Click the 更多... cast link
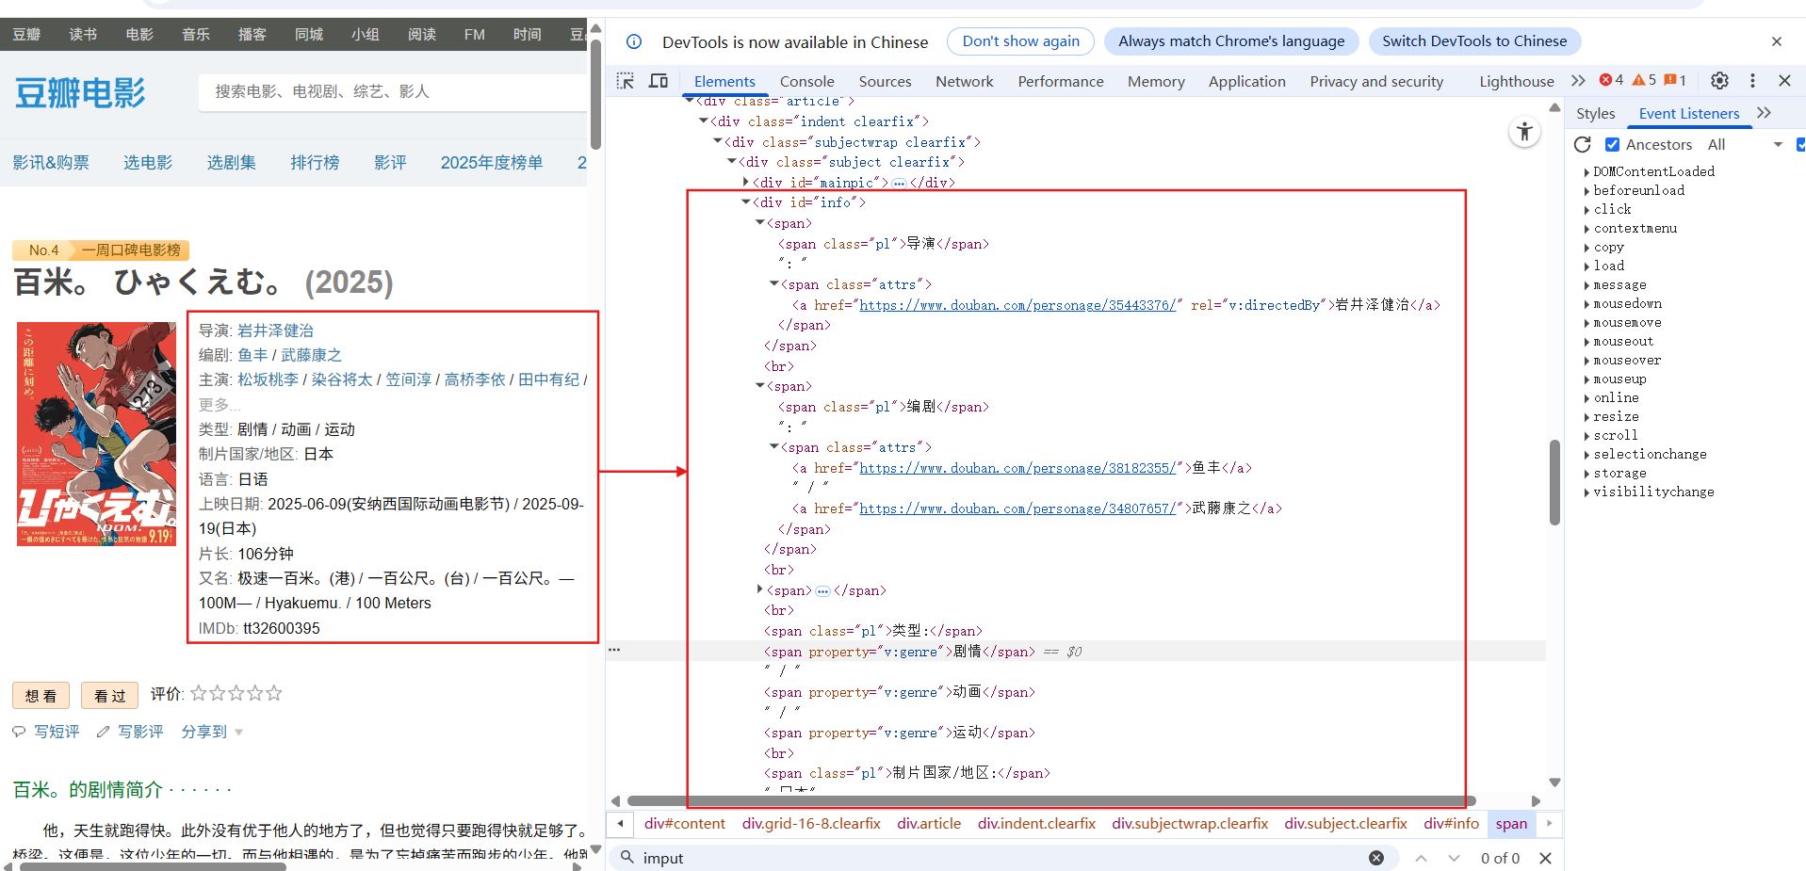The height and width of the screenshot is (871, 1806). click(219, 405)
